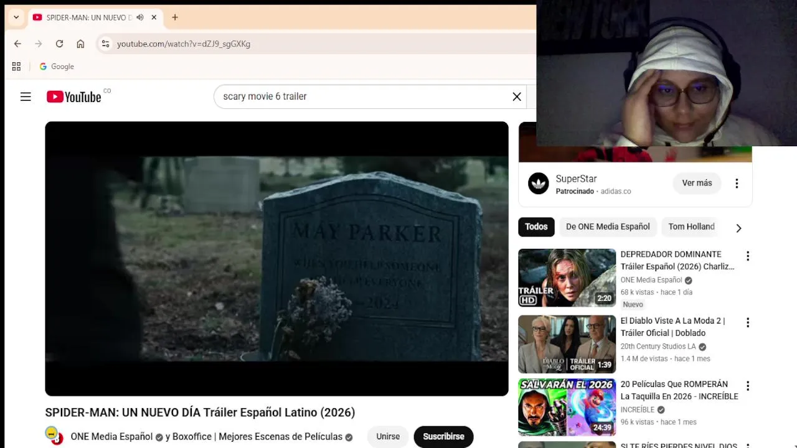Click 1.4 M de vistas text

pos(644,358)
